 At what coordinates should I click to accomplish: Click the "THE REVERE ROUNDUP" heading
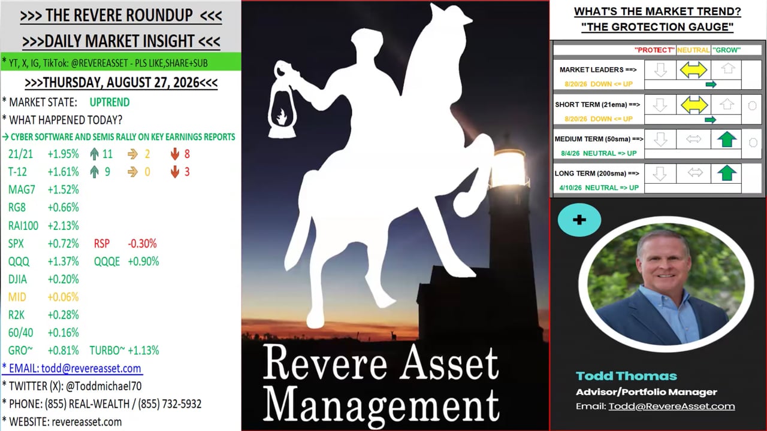(120, 16)
